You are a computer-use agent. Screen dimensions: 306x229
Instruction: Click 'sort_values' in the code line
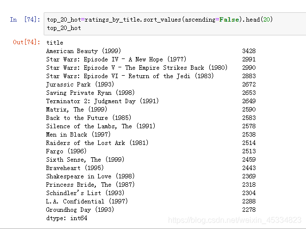pos(163,20)
